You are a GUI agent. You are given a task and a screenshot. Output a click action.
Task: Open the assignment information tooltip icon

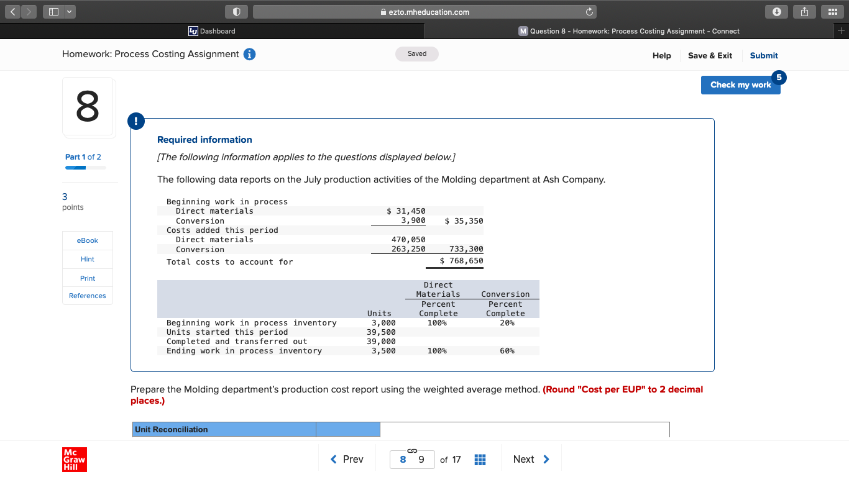[x=249, y=54]
